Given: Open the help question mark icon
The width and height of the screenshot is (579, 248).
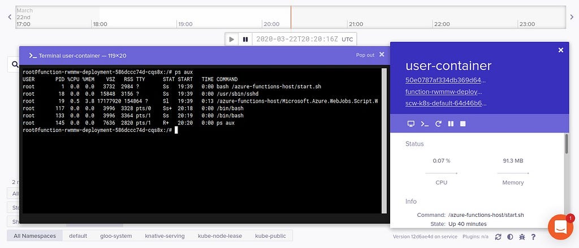Looking at the screenshot, I should (x=533, y=237).
